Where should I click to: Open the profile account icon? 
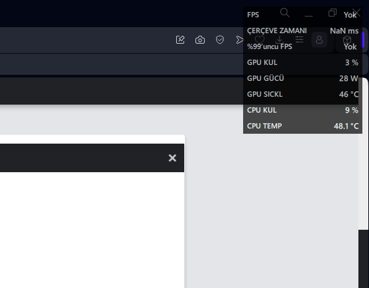[x=319, y=40]
